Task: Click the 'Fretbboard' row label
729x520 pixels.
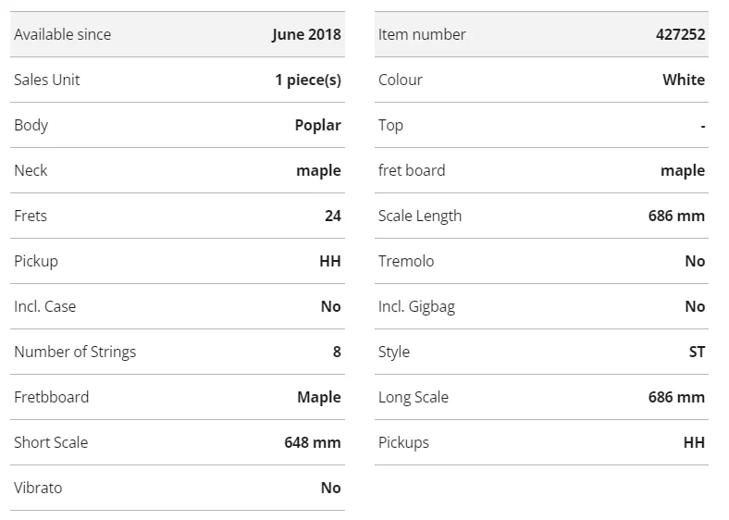Action: coord(52,397)
